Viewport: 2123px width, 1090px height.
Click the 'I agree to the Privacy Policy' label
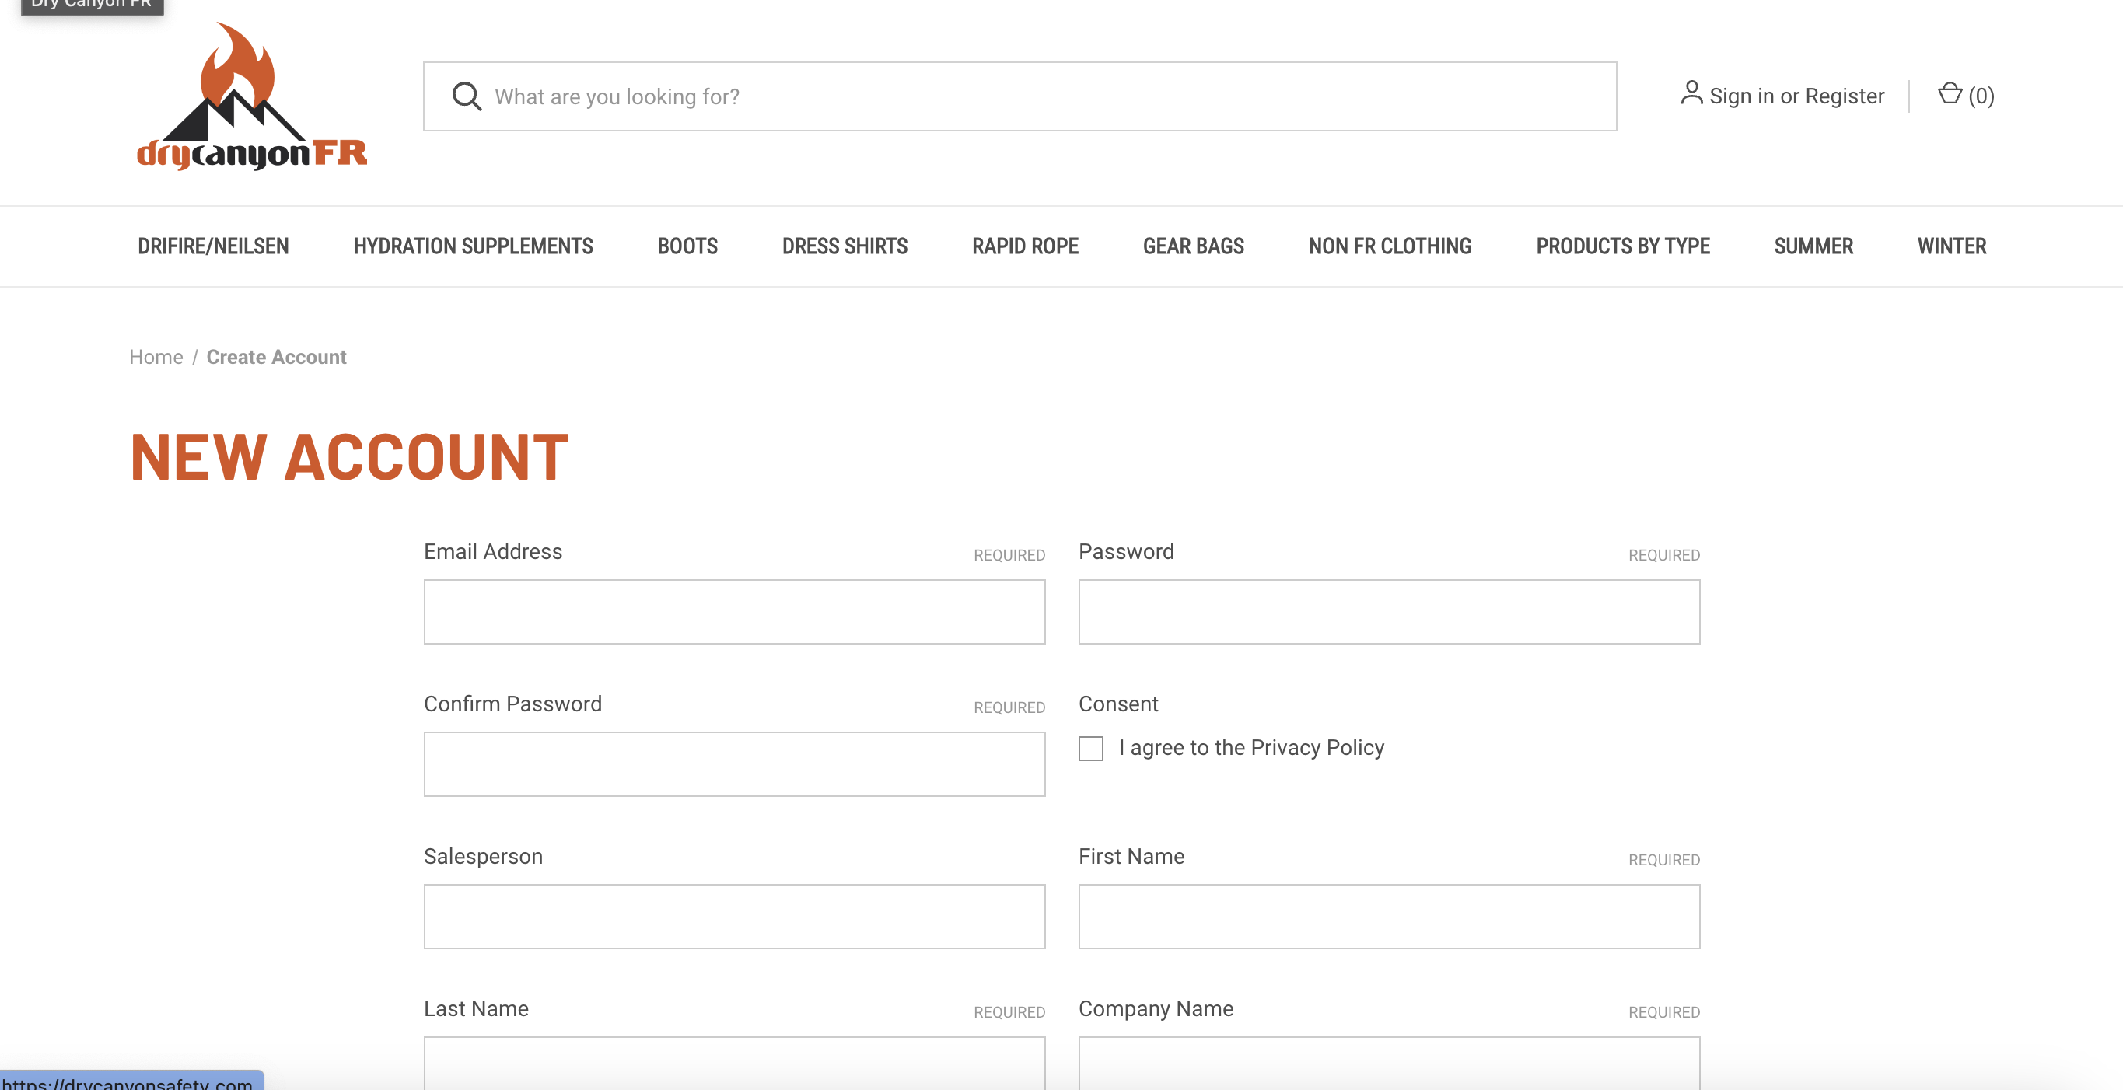(1251, 747)
